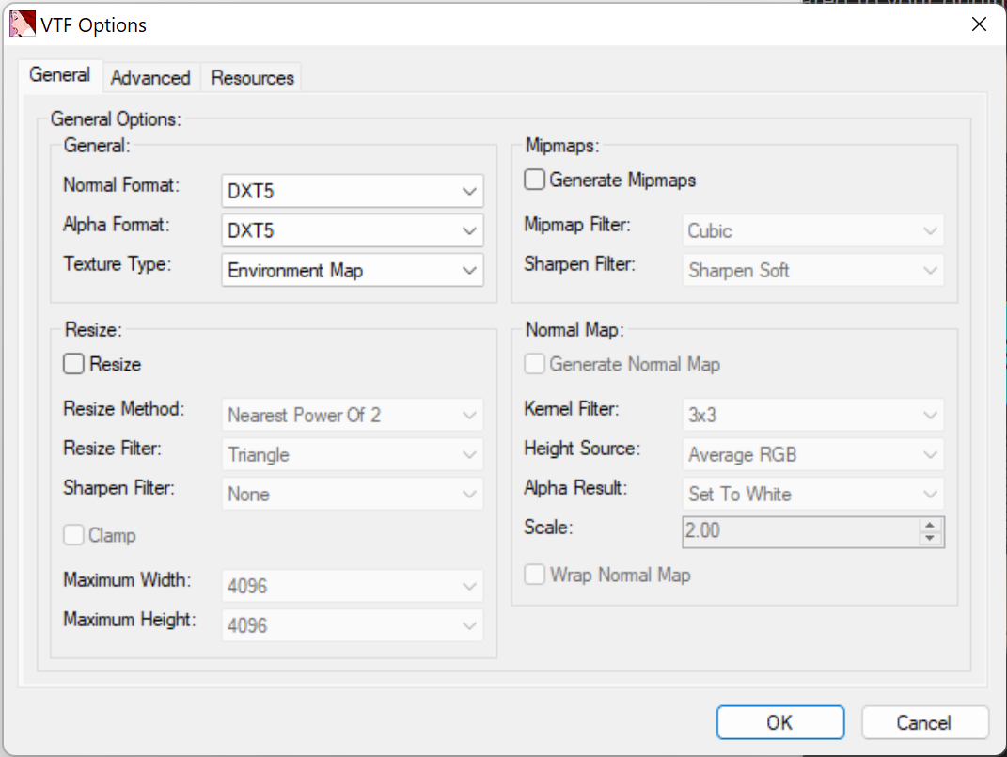
Task: Switch to the Advanced tab
Action: click(150, 78)
